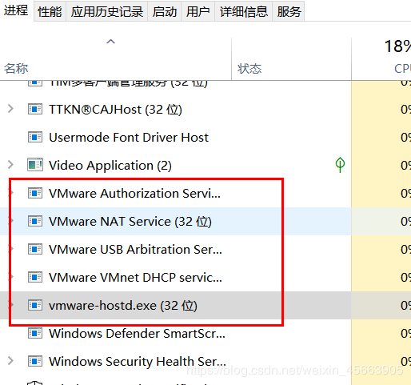411x385 pixels.
Task: Click the VMware USB Arbitration Service icon
Action: pyautogui.click(x=35, y=249)
